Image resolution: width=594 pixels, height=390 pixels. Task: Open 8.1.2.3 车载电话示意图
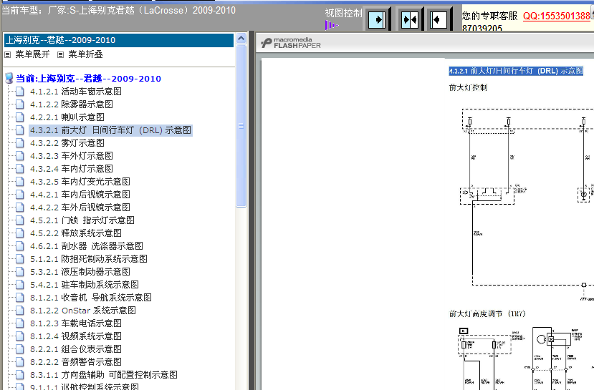[76, 323]
